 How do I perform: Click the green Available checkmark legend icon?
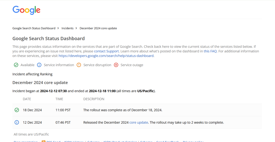pyautogui.click(x=16, y=65)
